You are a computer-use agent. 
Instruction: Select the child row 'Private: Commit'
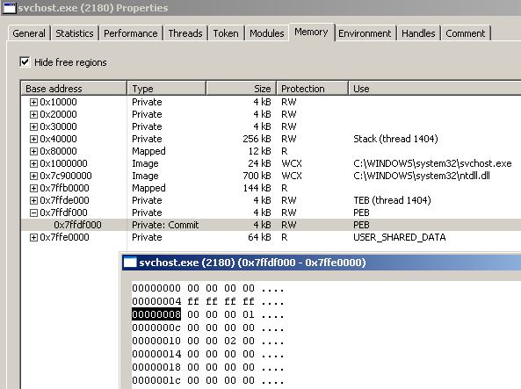pos(271,225)
